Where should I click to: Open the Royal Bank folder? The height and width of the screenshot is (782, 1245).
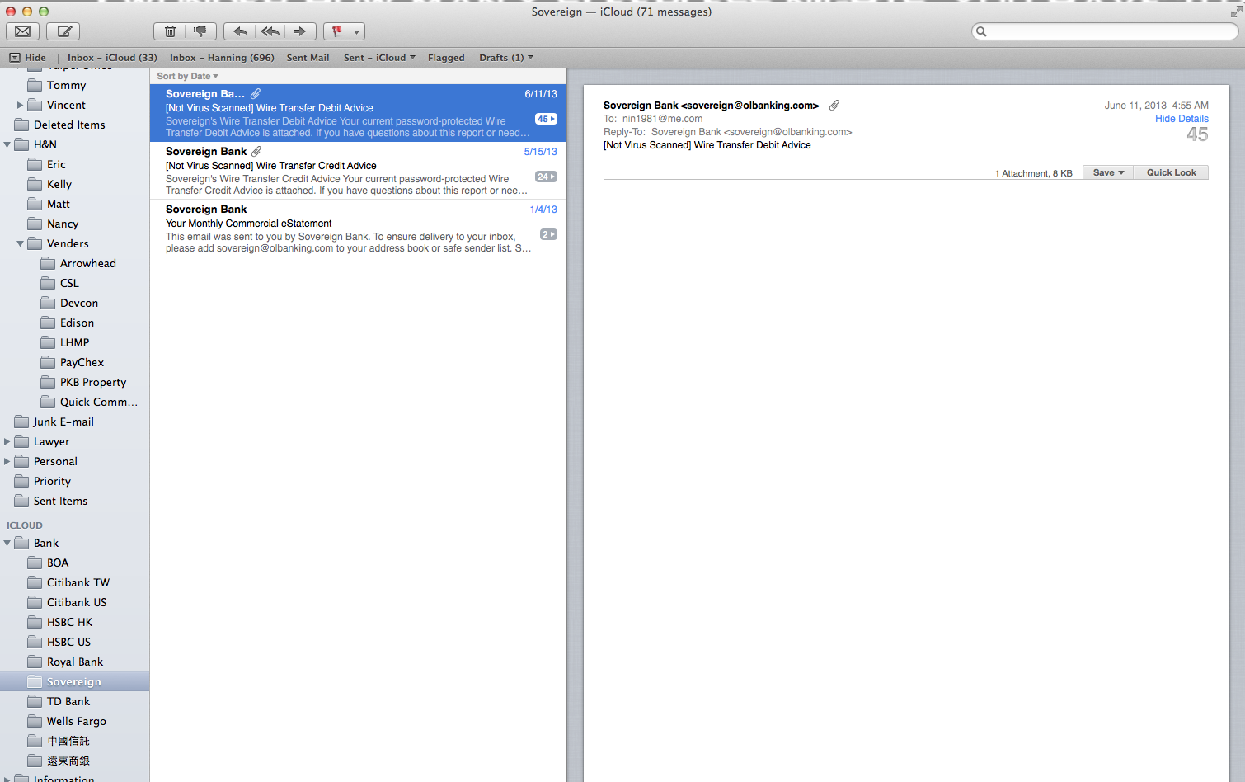65,662
